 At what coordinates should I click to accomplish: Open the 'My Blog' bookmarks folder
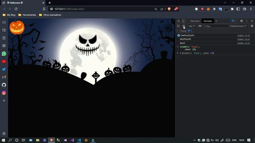(9, 15)
